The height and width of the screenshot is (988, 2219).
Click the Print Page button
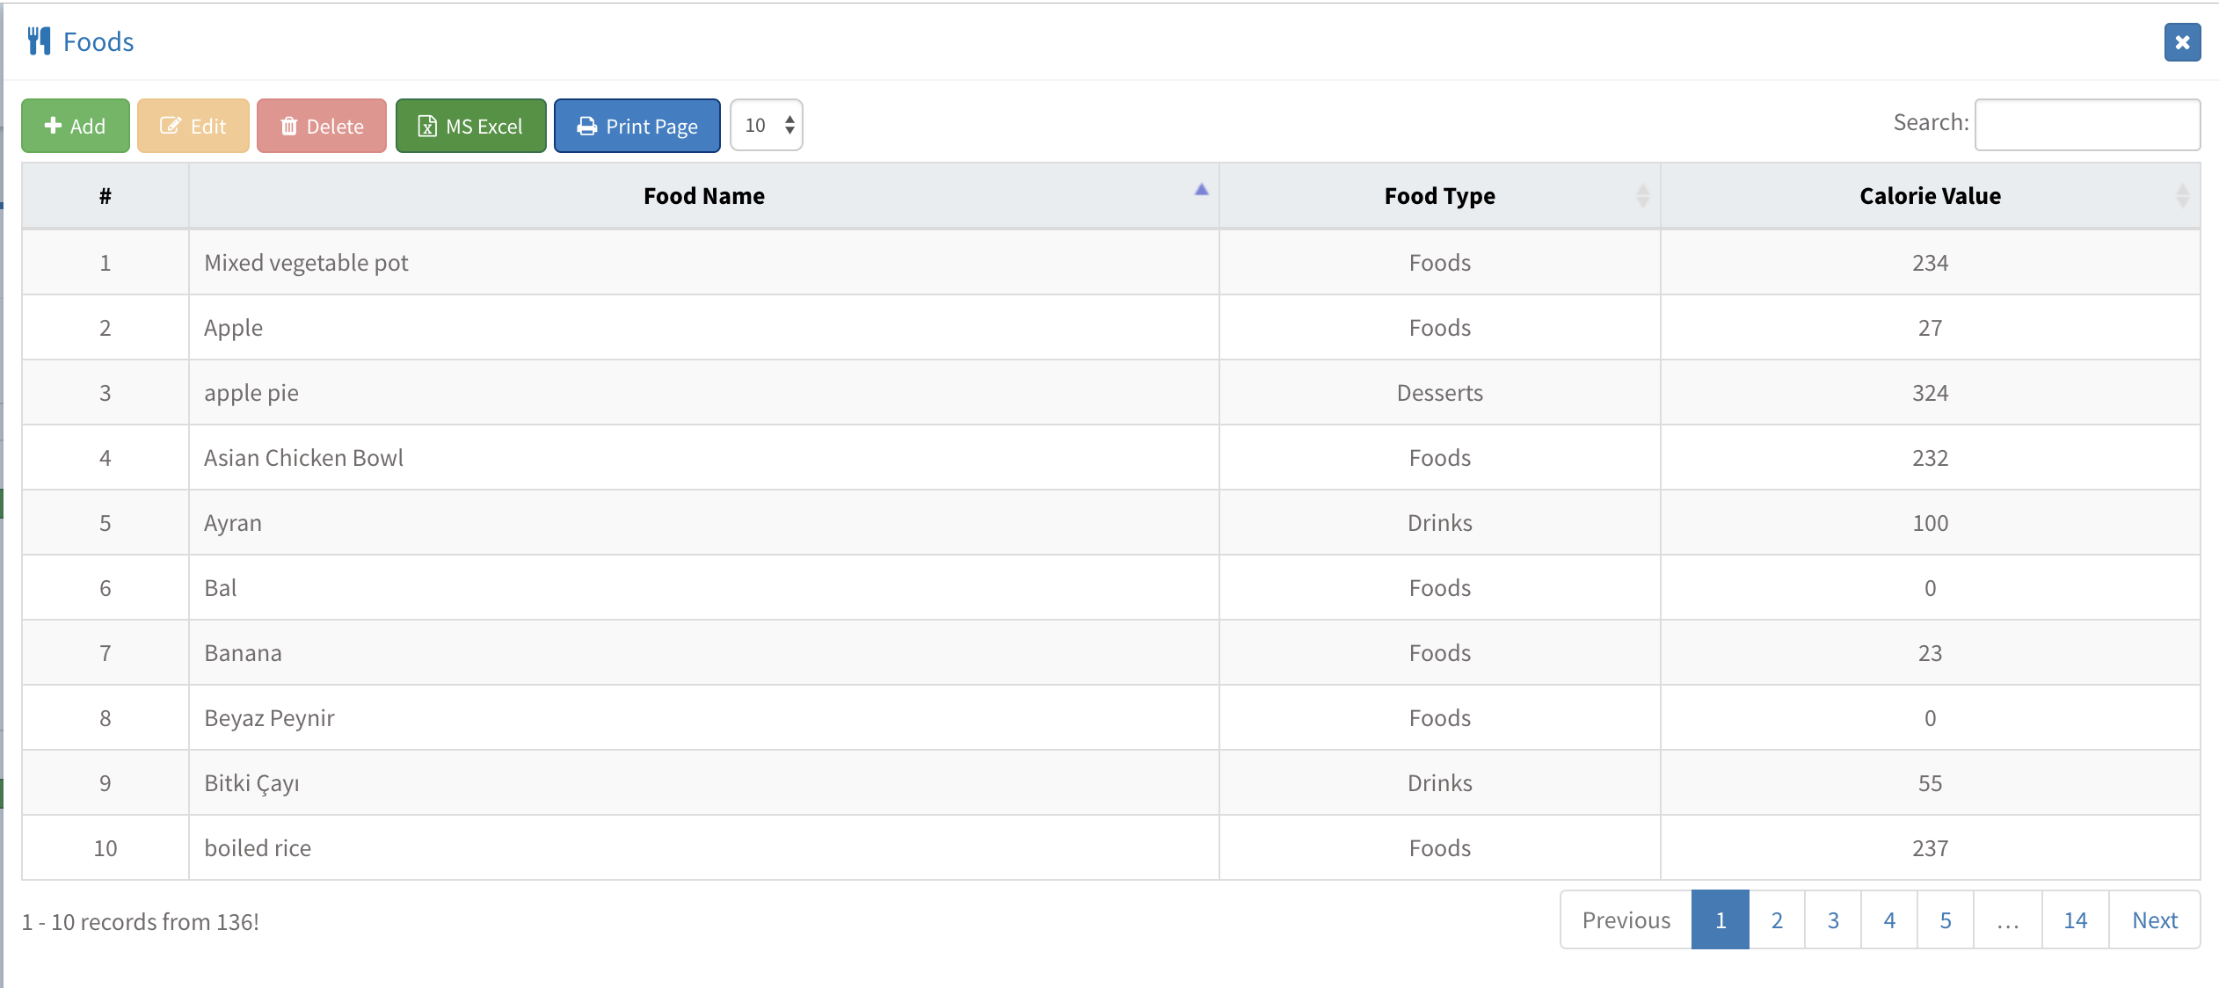pos(637,126)
